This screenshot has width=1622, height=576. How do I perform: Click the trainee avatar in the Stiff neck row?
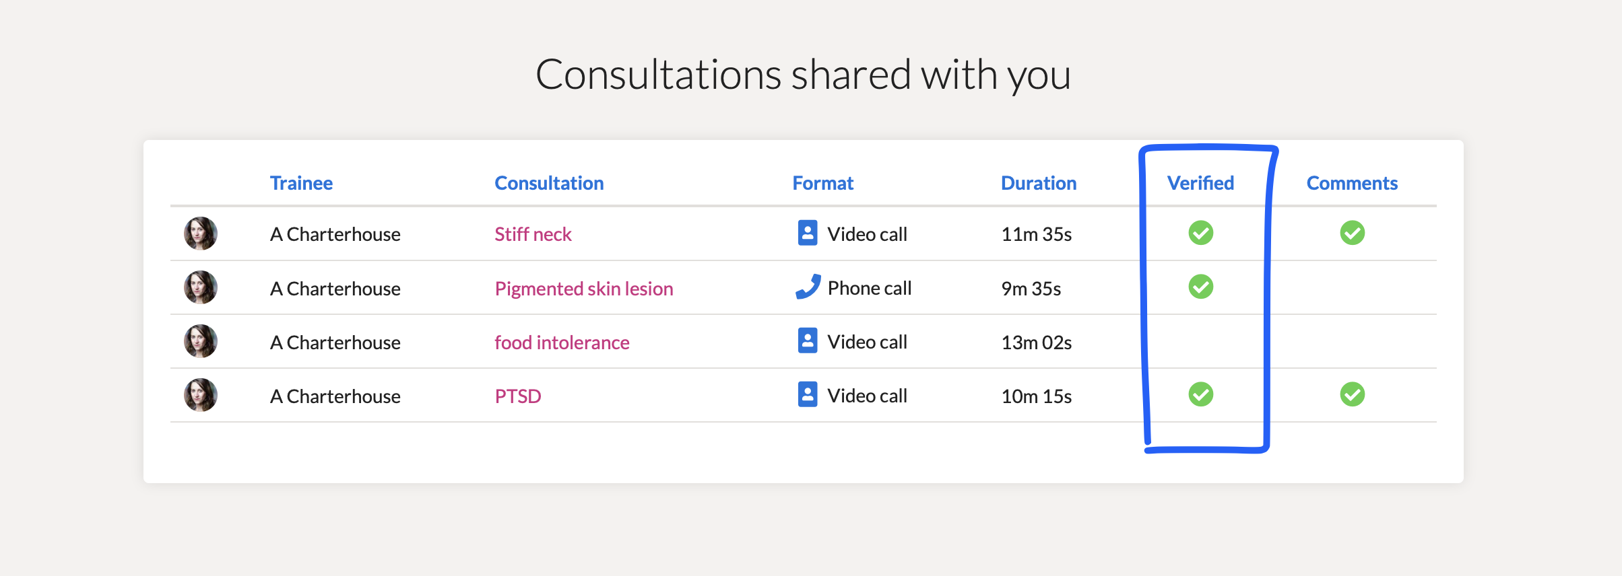tap(201, 233)
